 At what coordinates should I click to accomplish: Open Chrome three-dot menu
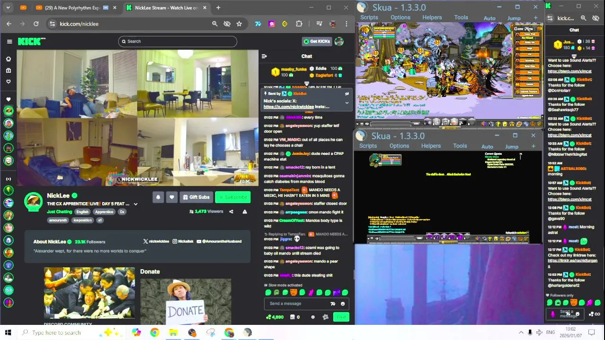346,24
